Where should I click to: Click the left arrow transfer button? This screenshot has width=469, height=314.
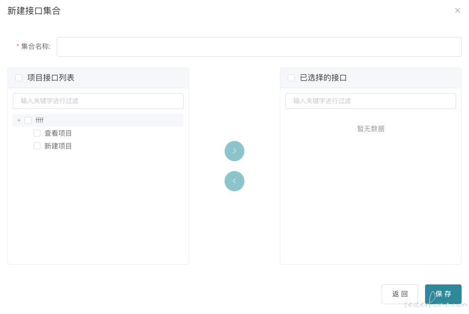point(234,181)
